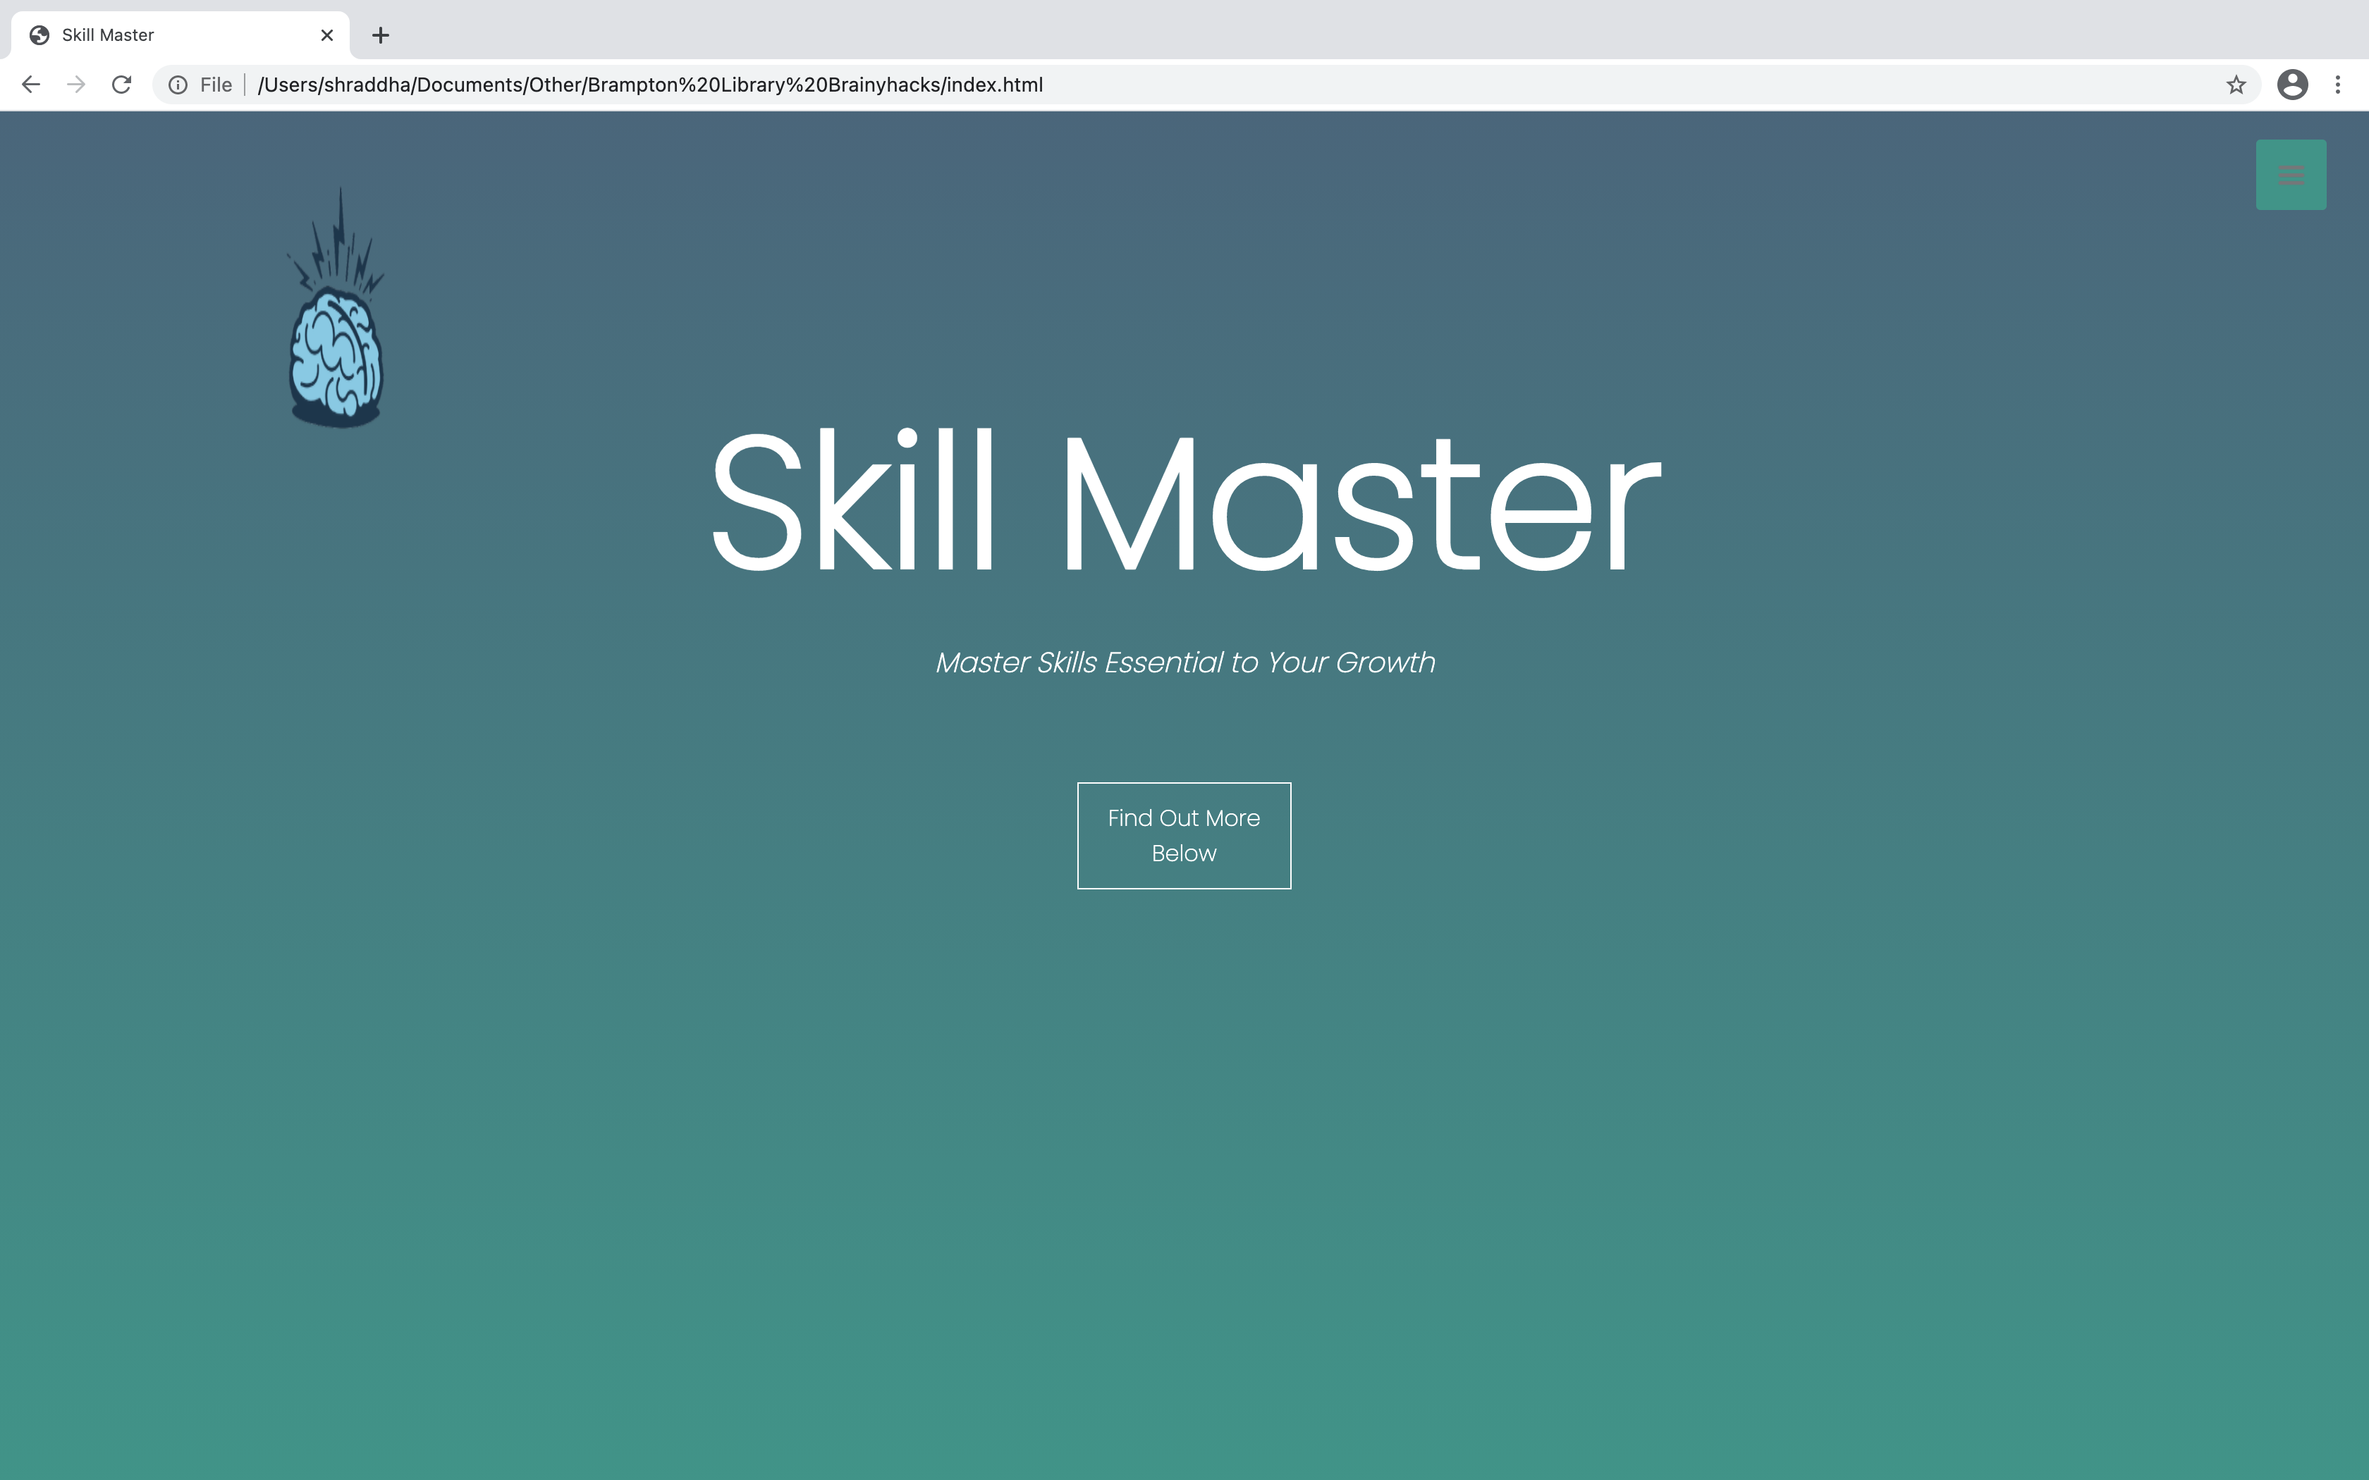Click the Find Out More Below button
This screenshot has width=2369, height=1480.
coord(1184,835)
